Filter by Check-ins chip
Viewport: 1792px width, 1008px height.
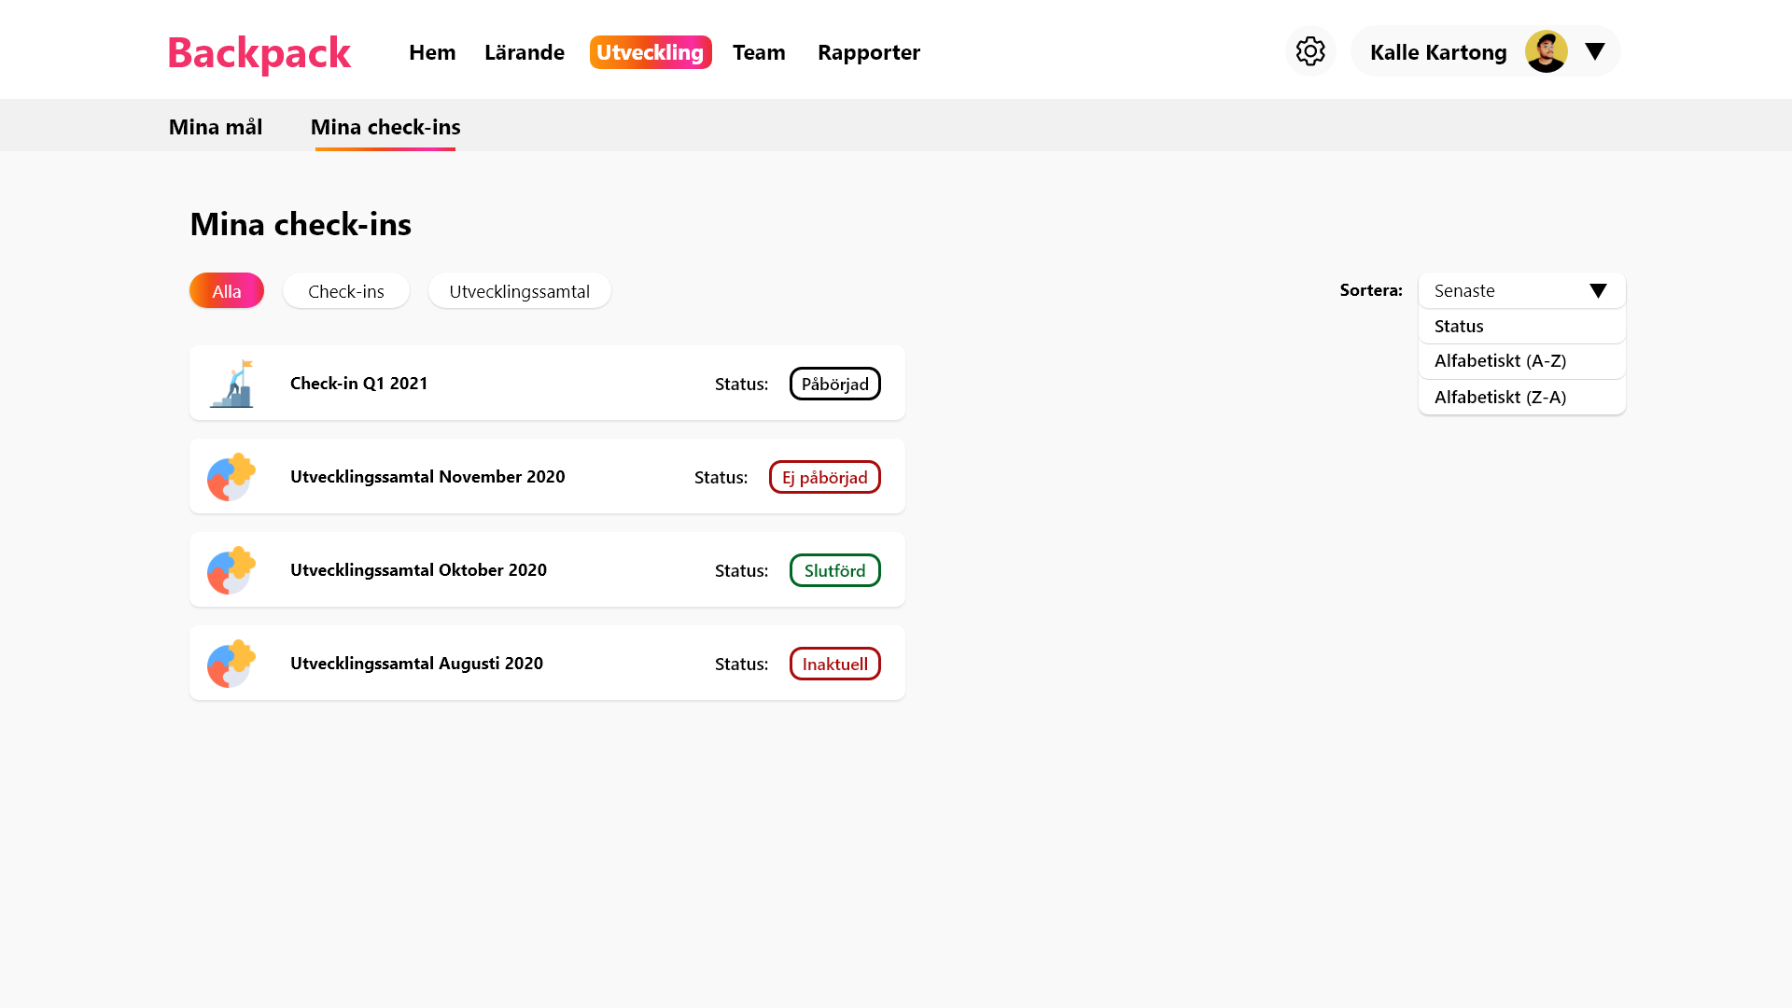[346, 291]
